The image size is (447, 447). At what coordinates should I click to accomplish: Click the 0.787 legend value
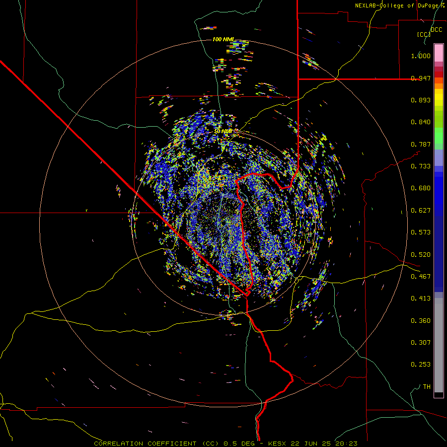[x=421, y=144]
